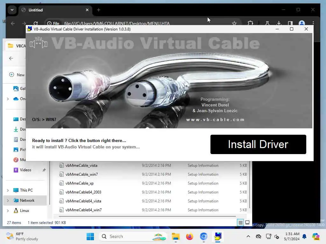
Task: Open File Explorer from taskbar
Action: 176,236
